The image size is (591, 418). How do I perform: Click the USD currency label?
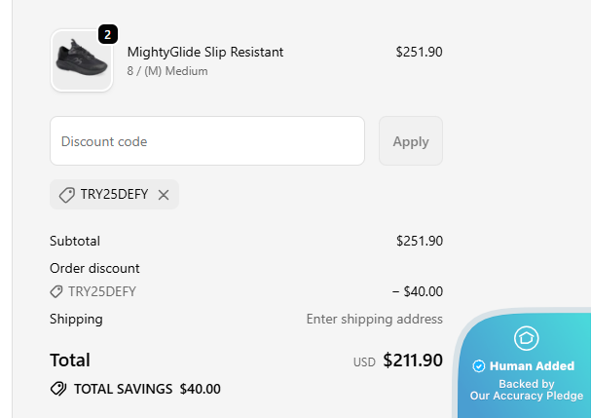364,361
